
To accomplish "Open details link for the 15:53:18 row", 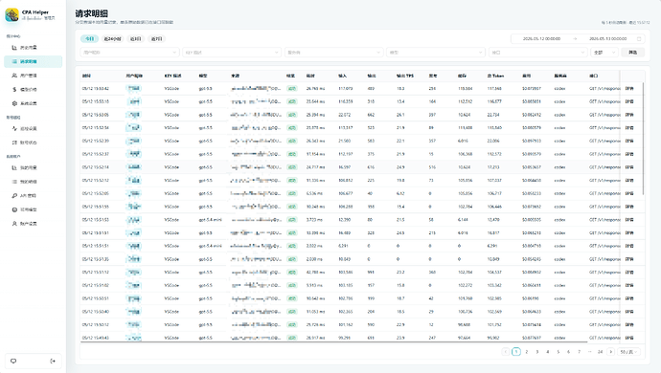I will click(629, 101).
